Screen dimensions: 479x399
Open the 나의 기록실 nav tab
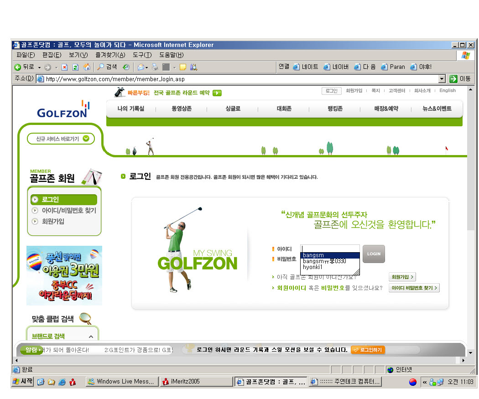pos(131,109)
